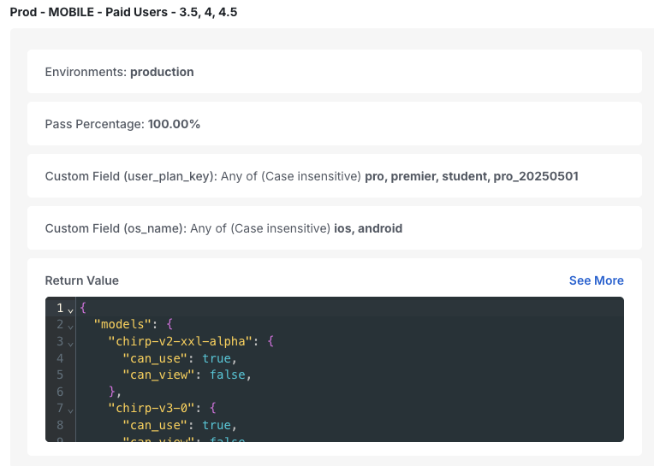654x466 pixels.
Task: Collapse the "models" block on line 2
Action: (x=70, y=327)
